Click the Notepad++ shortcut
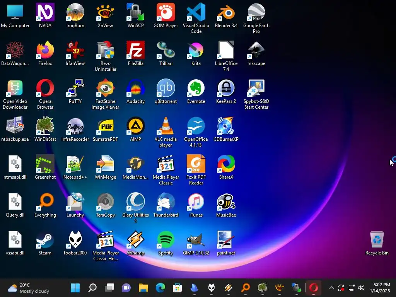This screenshot has width=396, height=297. (x=75, y=164)
